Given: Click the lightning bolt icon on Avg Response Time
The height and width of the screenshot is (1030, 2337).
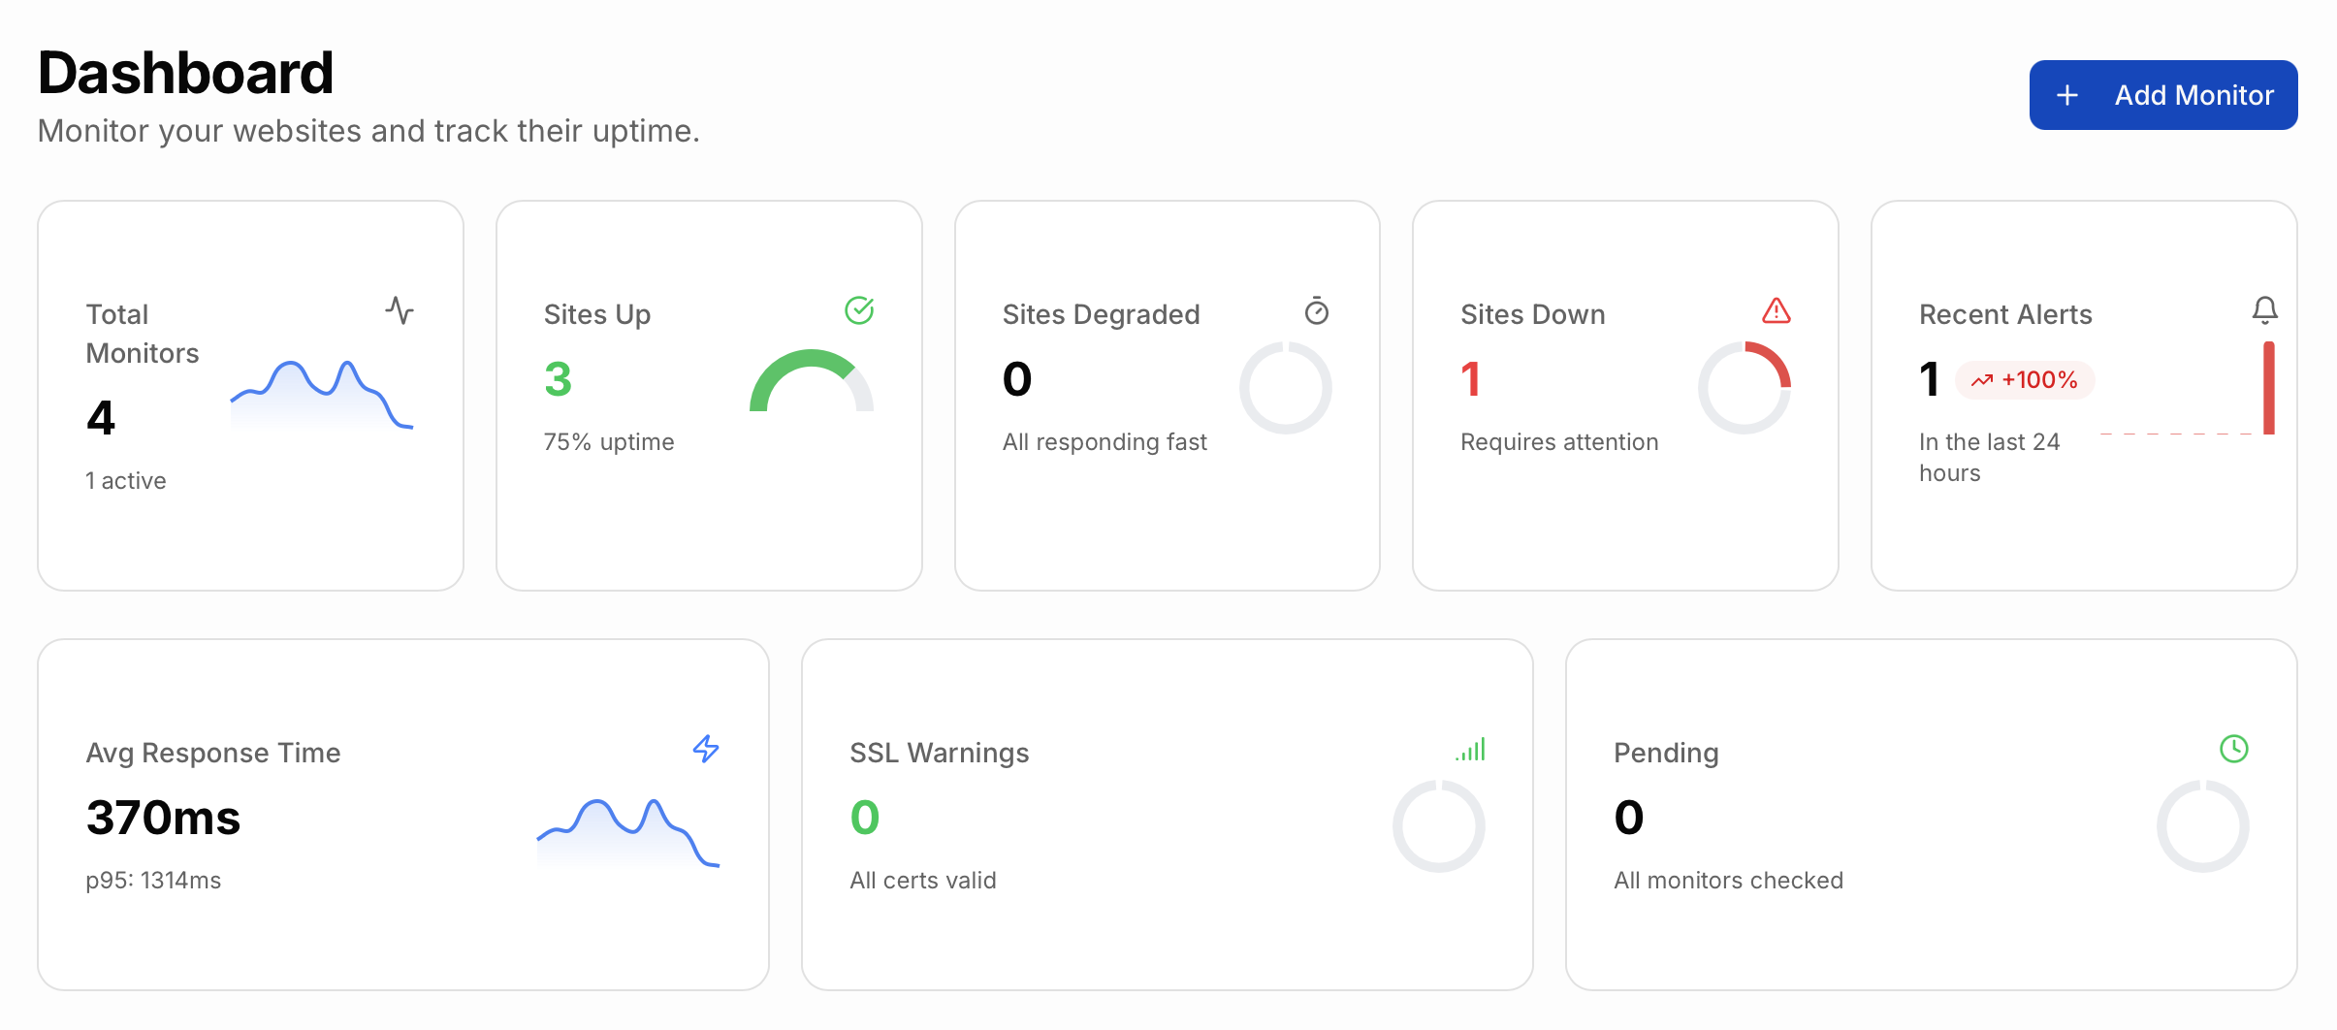Looking at the screenshot, I should 707,749.
